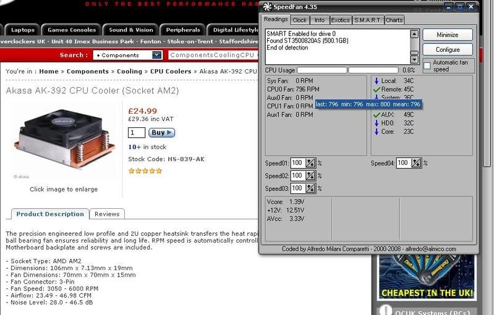
Task: Click the SpeedFan fan logo icon in title bar
Action: [267, 7]
